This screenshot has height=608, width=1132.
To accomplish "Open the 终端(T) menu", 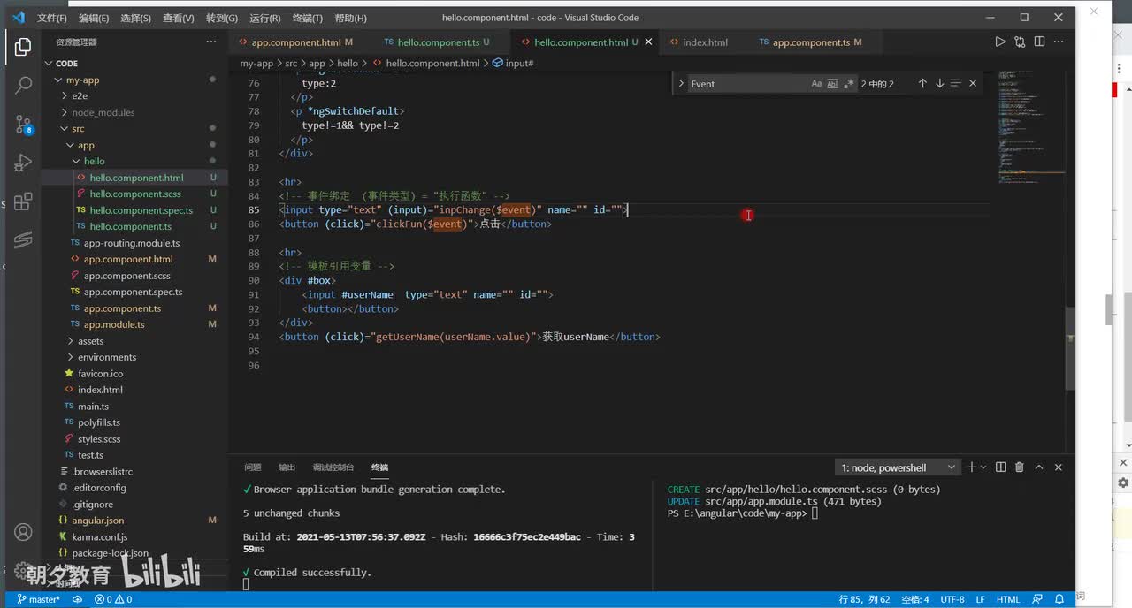I will pos(307,18).
